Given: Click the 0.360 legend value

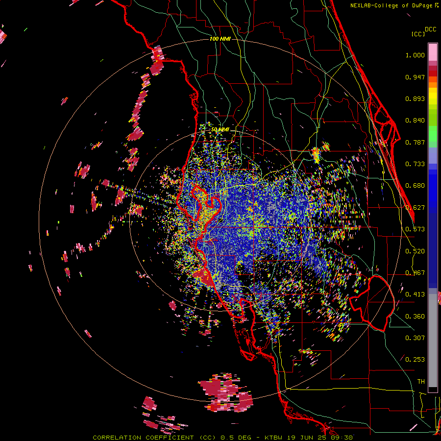Looking at the screenshot, I should 415,317.
